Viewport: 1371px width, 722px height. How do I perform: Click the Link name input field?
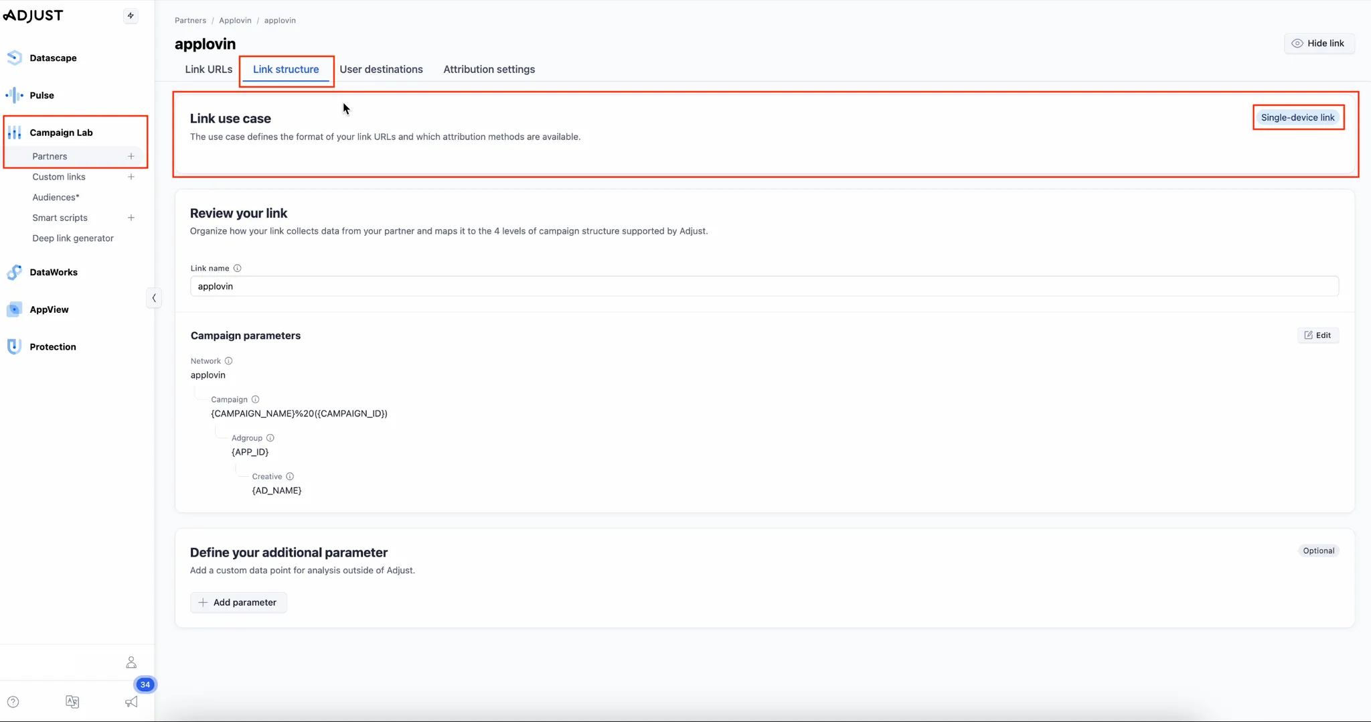coord(764,286)
